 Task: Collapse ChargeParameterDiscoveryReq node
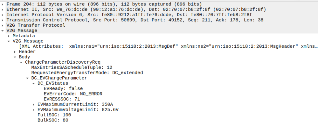pyautogui.click(x=21, y=62)
